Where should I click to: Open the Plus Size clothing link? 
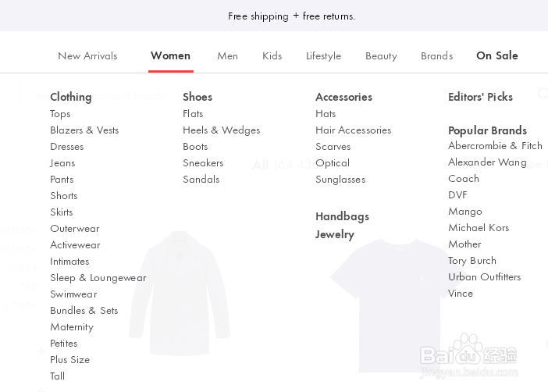(x=69, y=359)
